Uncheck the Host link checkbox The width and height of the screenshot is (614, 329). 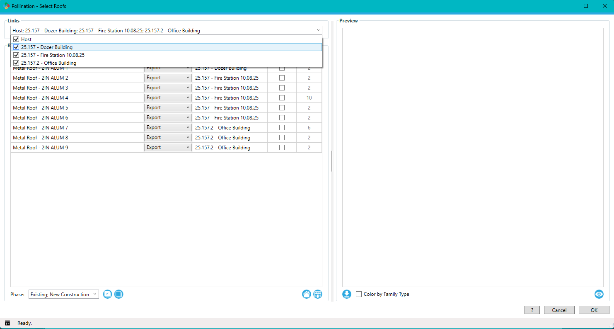coord(17,39)
